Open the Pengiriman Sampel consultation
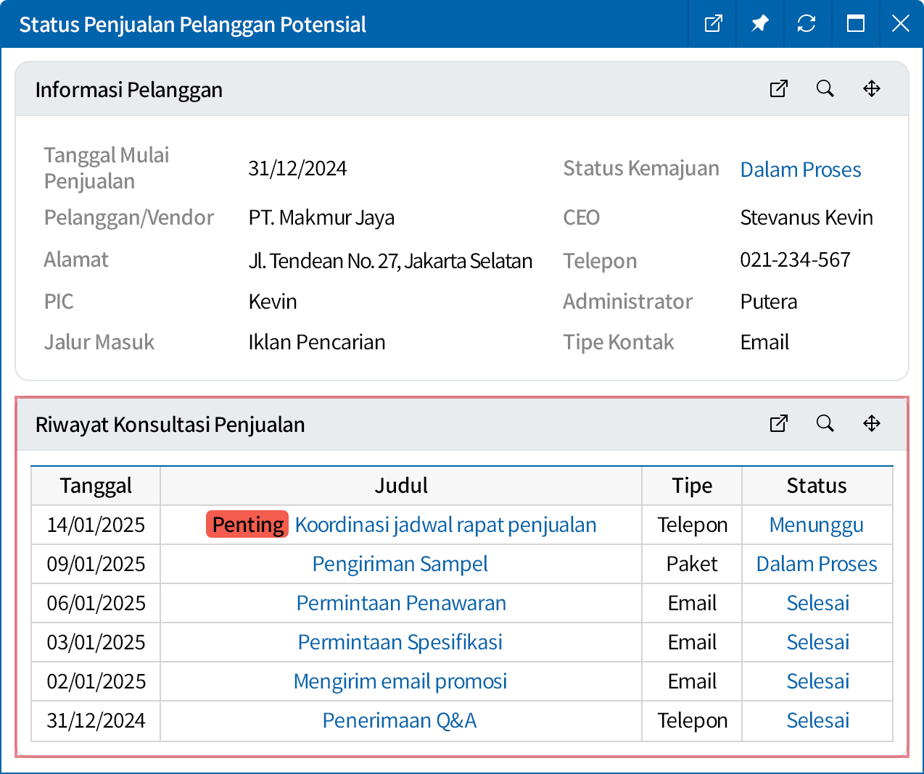This screenshot has height=774, width=924. (400, 564)
